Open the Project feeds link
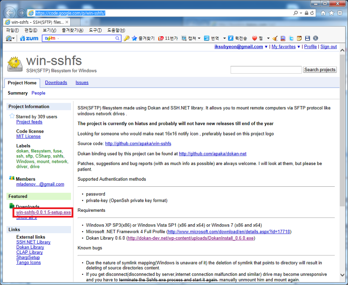 click(x=29, y=122)
